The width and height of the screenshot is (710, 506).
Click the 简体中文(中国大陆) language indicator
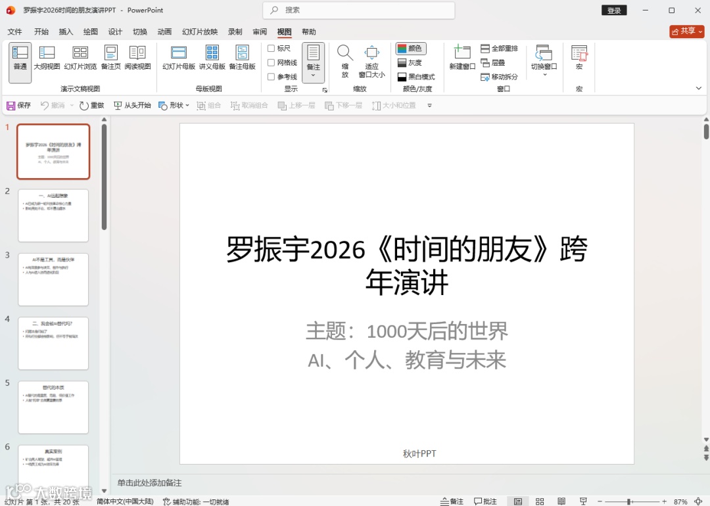(x=125, y=501)
